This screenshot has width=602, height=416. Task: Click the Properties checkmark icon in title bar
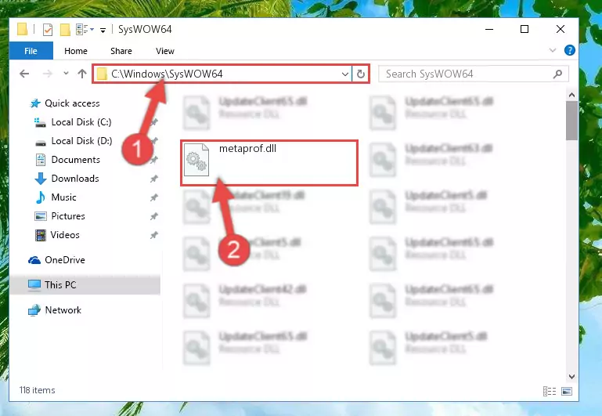(x=48, y=30)
